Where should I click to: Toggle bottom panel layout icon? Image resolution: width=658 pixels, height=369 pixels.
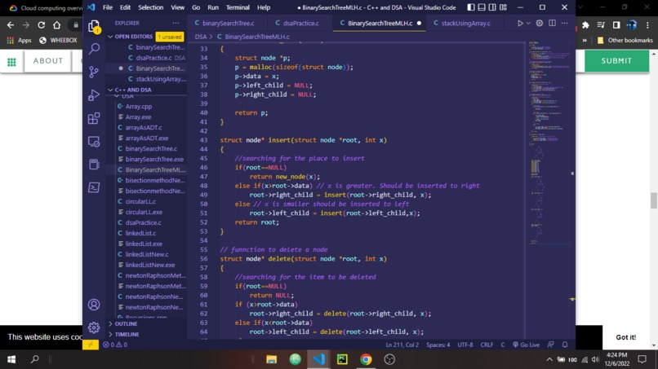[482, 7]
